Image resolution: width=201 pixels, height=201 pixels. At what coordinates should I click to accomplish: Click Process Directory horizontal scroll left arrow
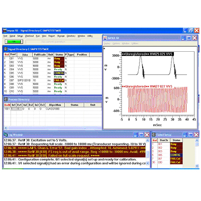[6, 128]
